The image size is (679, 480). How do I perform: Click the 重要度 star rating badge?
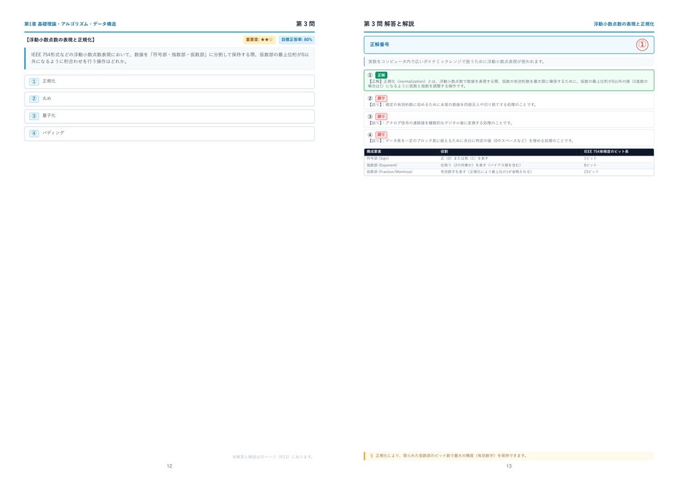(259, 40)
